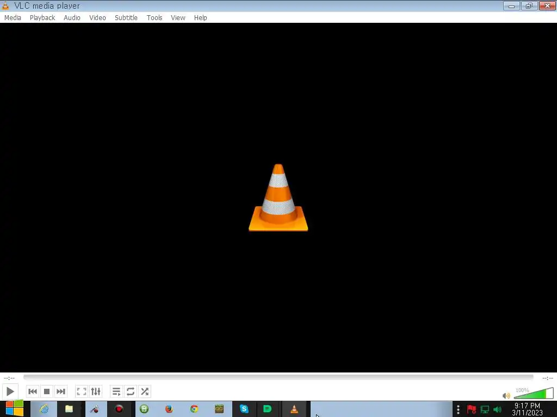The image size is (557, 417).
Task: Open the Subtitle menu
Action: point(126,18)
